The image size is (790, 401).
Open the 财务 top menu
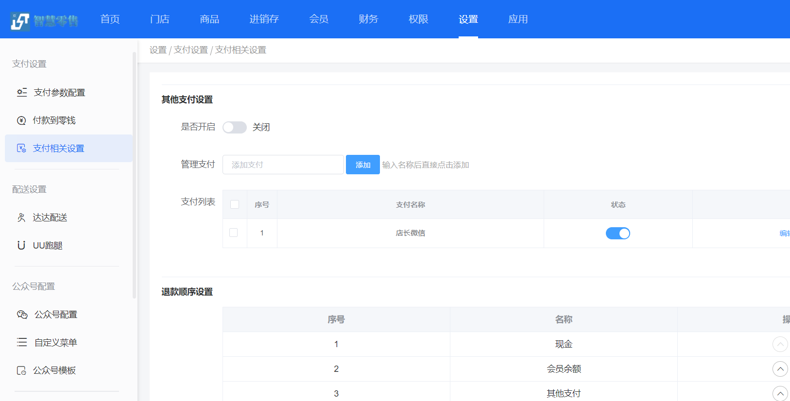pos(368,19)
